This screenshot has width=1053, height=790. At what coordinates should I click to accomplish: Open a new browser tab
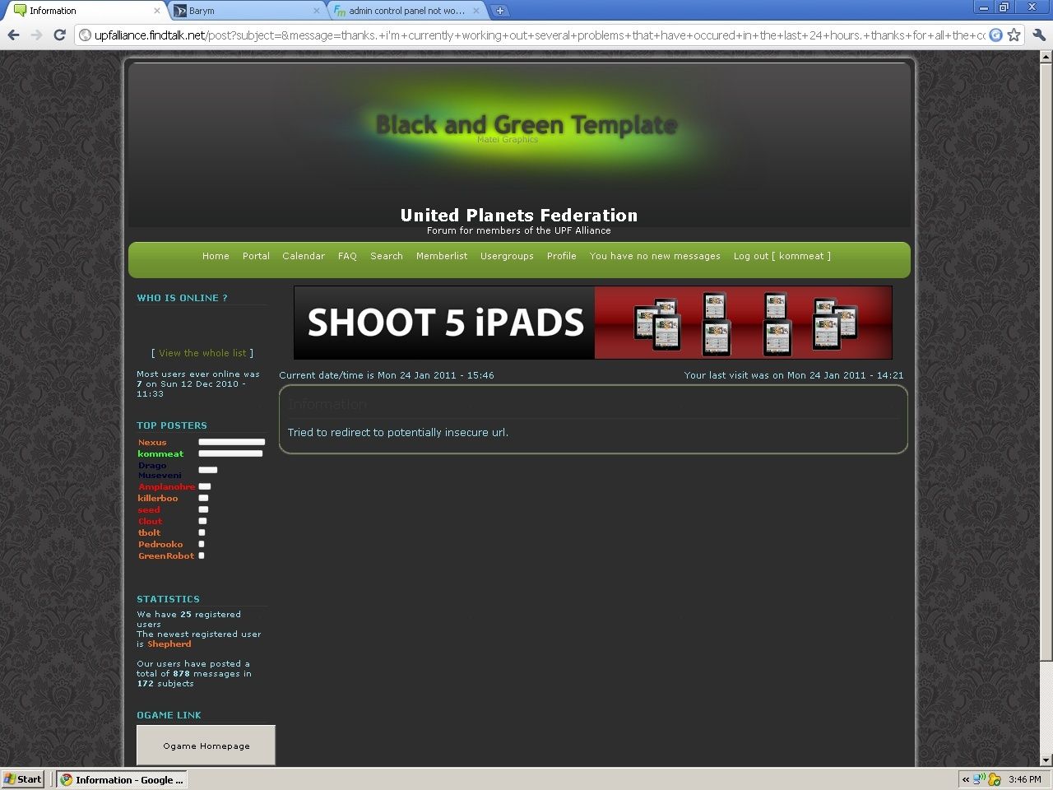(499, 11)
